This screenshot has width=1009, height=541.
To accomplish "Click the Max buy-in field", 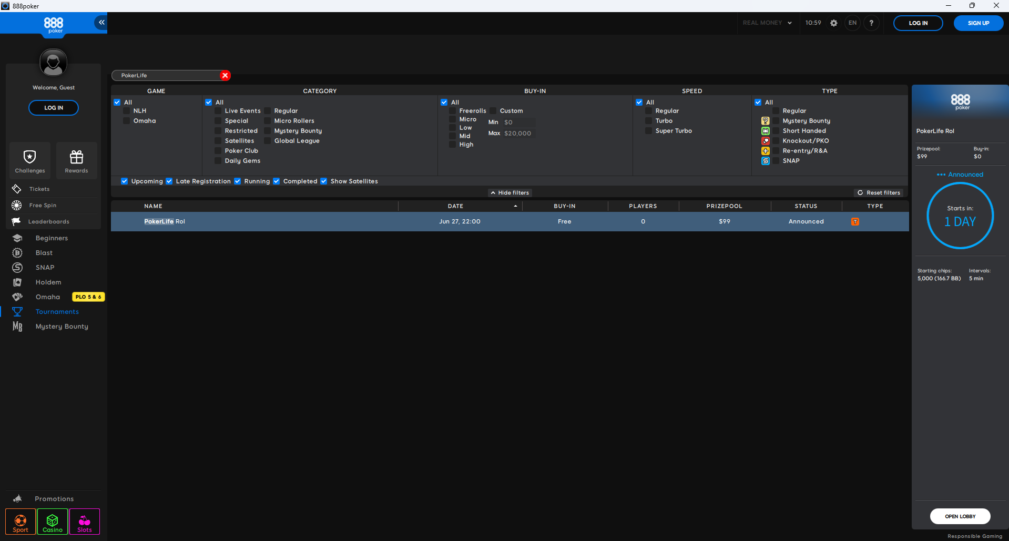I will pos(518,134).
